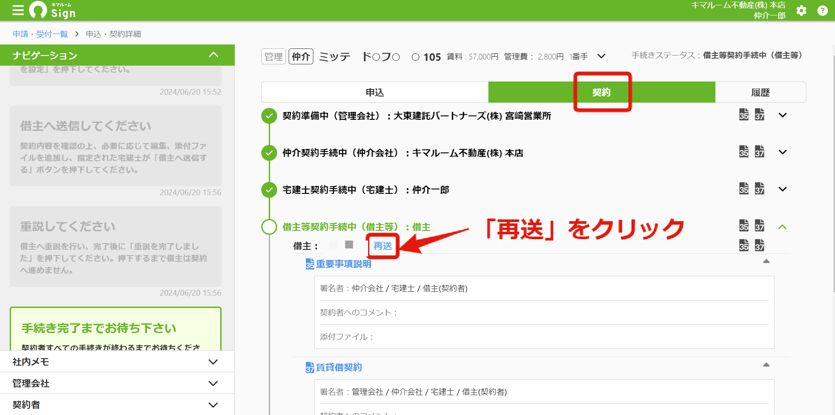This screenshot has width=835, height=415.
Task: Open settings via the gear icon
Action: coord(801,11)
